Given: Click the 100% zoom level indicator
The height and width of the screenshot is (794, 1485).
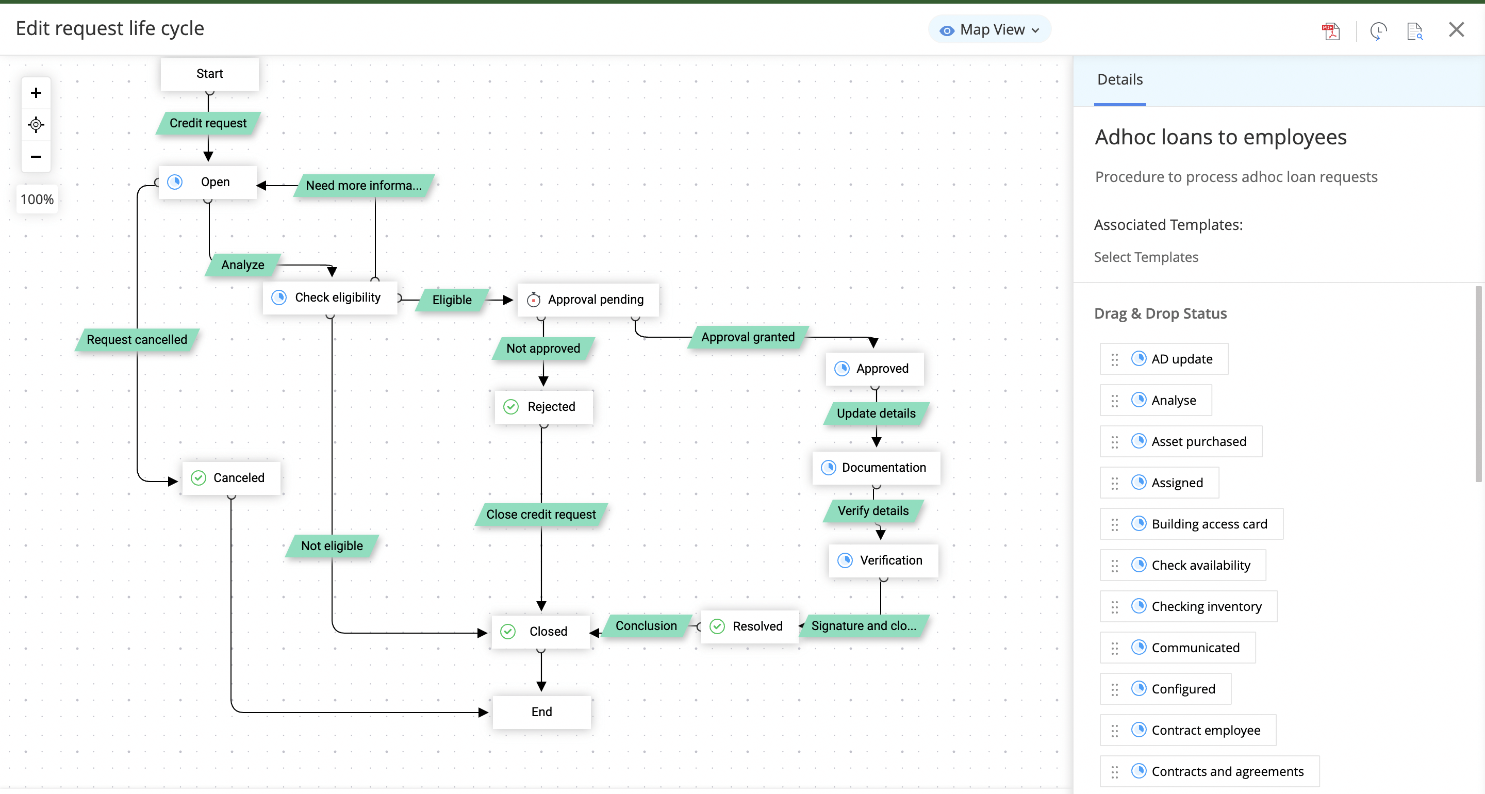Looking at the screenshot, I should (37, 200).
